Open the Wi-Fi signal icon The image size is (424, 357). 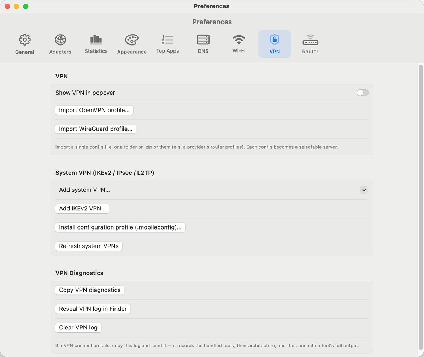pos(239,39)
